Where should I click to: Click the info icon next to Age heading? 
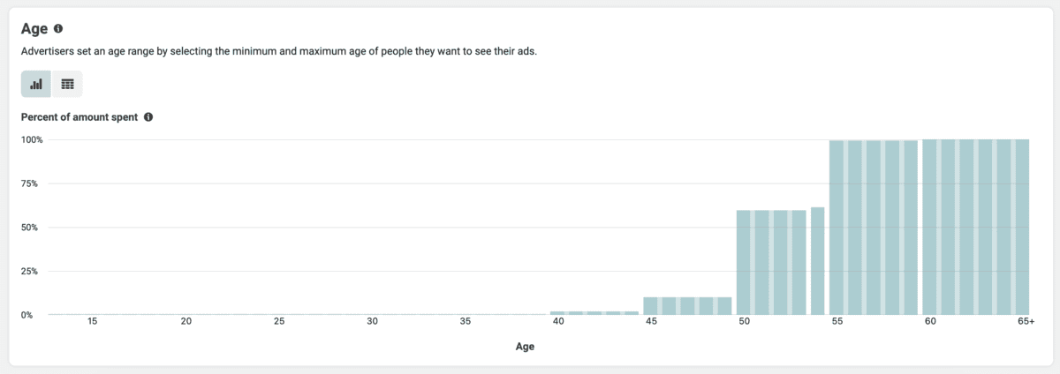point(58,29)
